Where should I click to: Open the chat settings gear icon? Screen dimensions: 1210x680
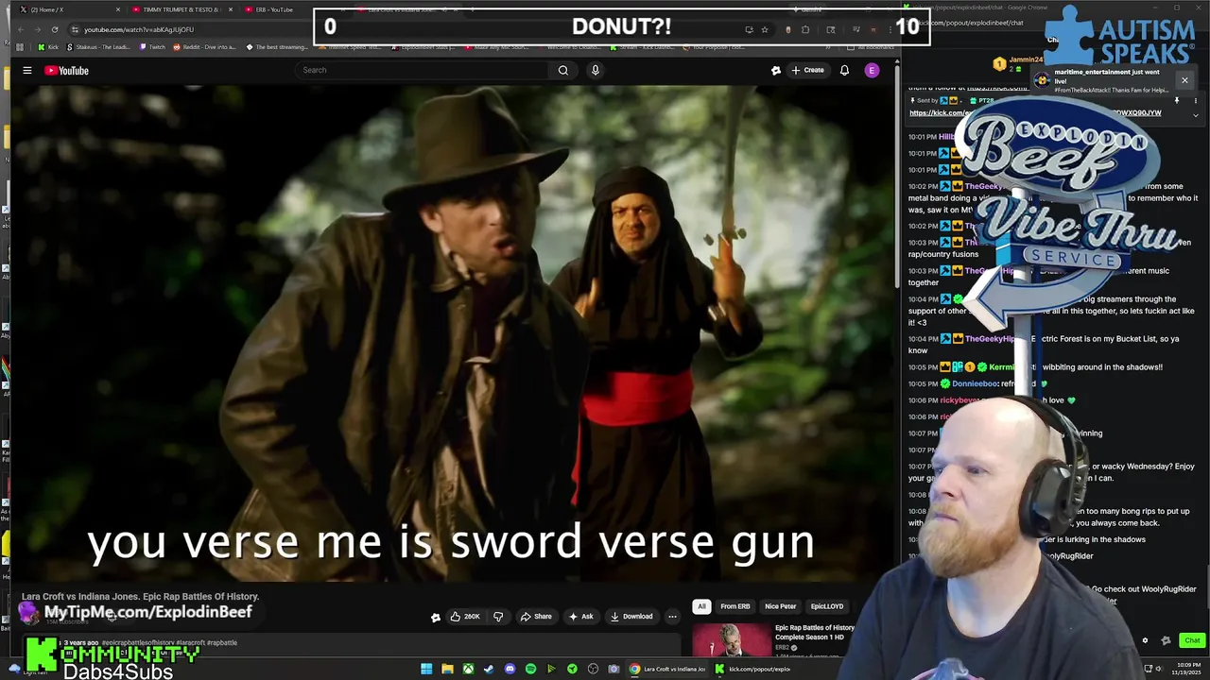[1145, 640]
